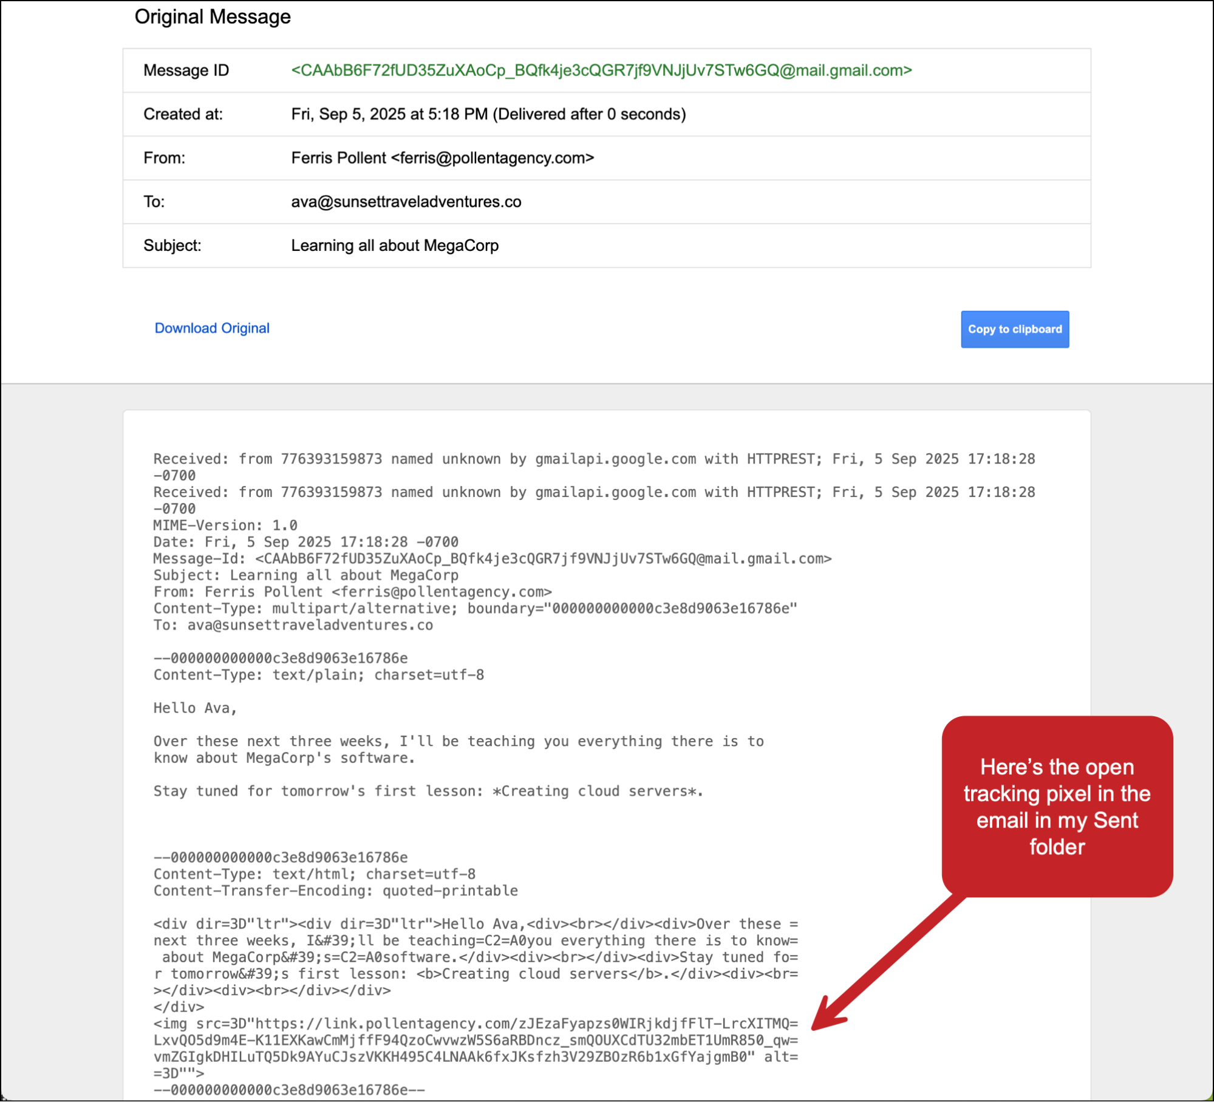Click the first Received: from gmailapi line
The height and width of the screenshot is (1102, 1214).
pyautogui.click(x=593, y=459)
